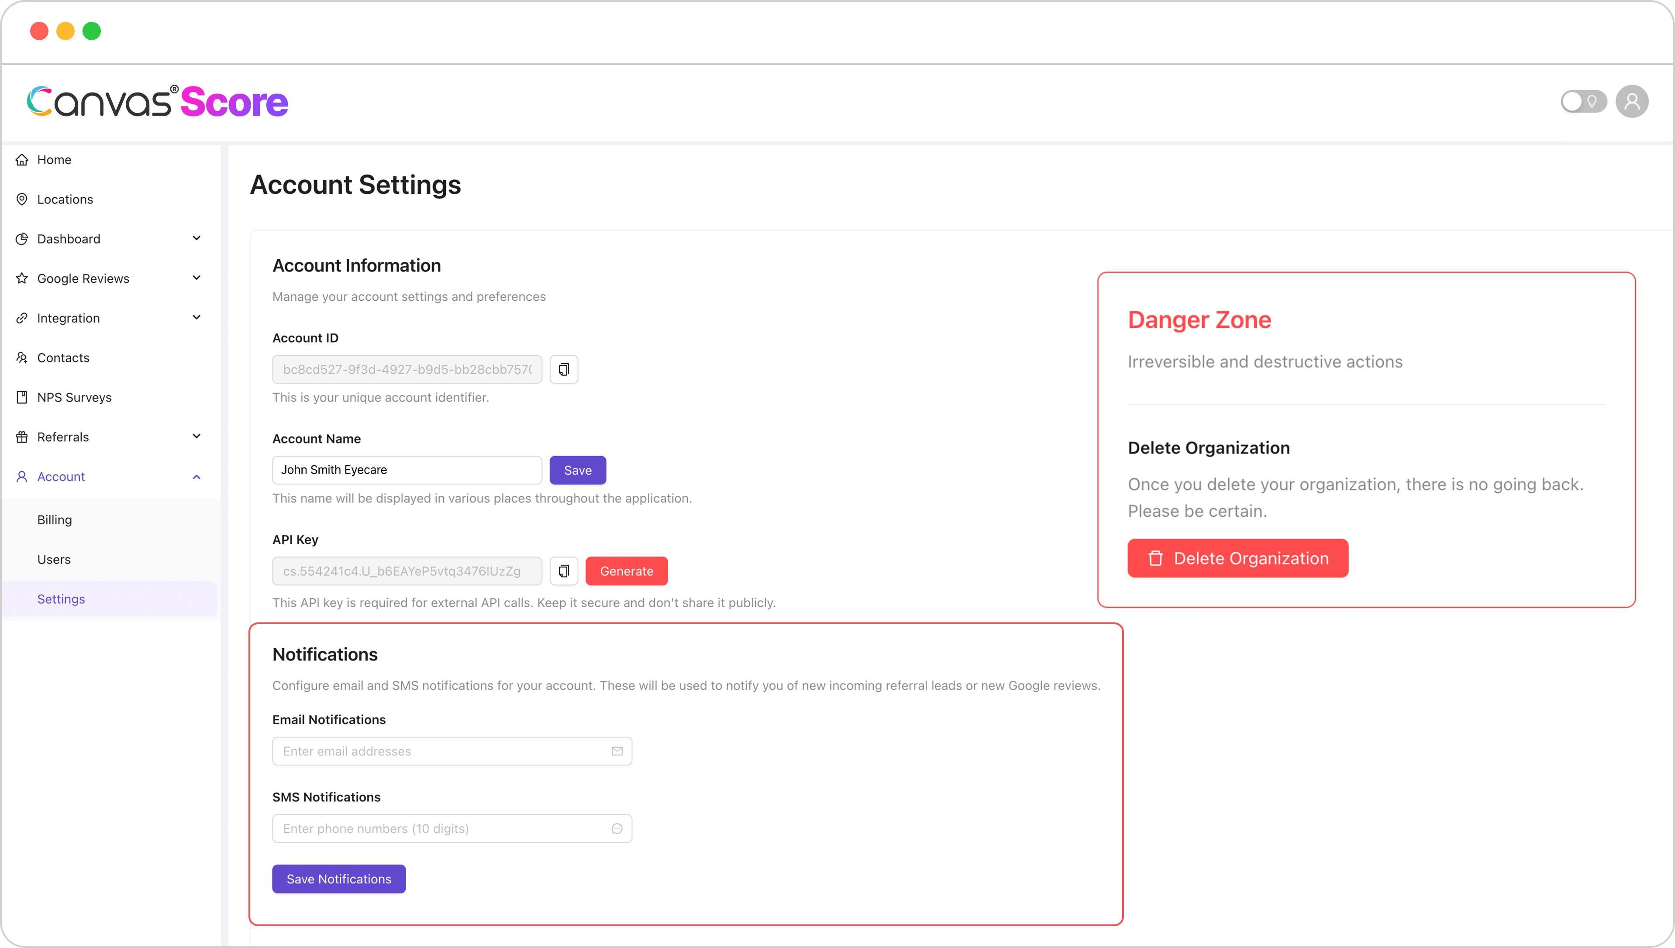This screenshot has height=948, width=1675.
Task: Expand the Integration chevron
Action: (196, 318)
